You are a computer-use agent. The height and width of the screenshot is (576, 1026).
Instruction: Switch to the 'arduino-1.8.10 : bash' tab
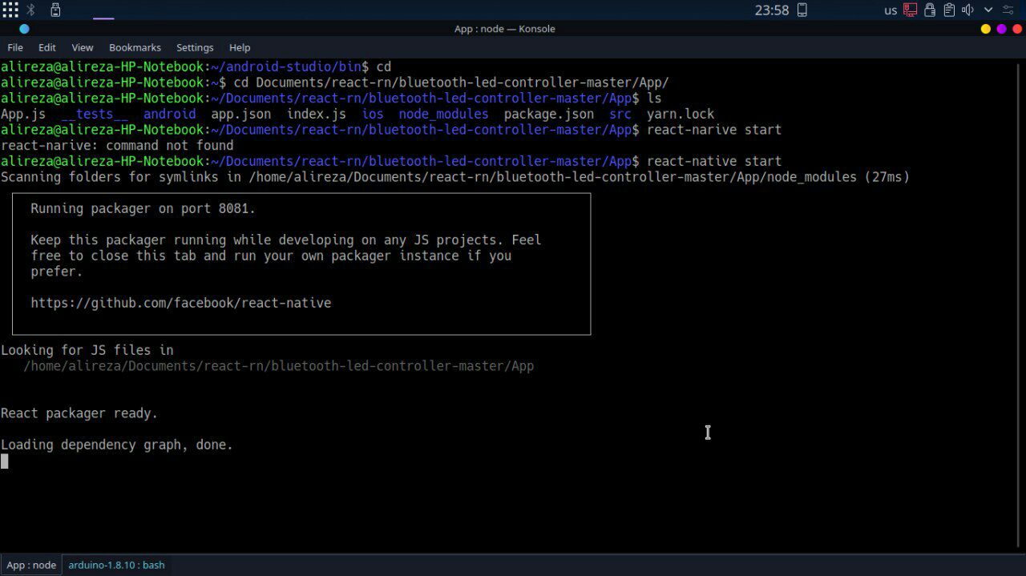click(x=116, y=565)
